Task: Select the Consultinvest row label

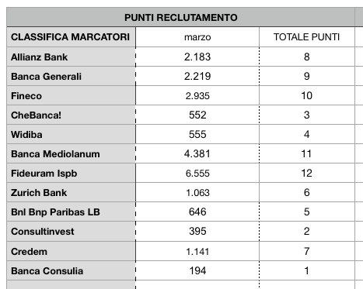Action: (x=71, y=232)
